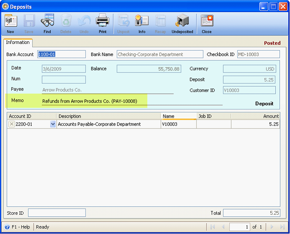290x234 pixels.
Task: Click the Payee field Arrow Products Co.
Action: 108,90
